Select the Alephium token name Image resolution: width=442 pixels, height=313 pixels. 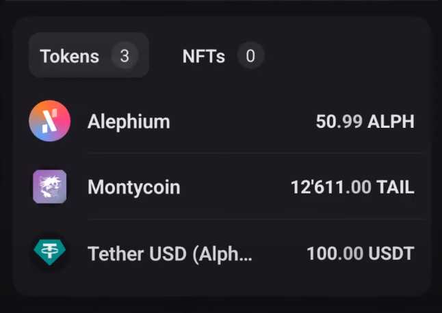pyautogui.click(x=129, y=122)
